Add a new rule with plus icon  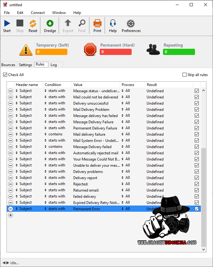tap(11, 215)
